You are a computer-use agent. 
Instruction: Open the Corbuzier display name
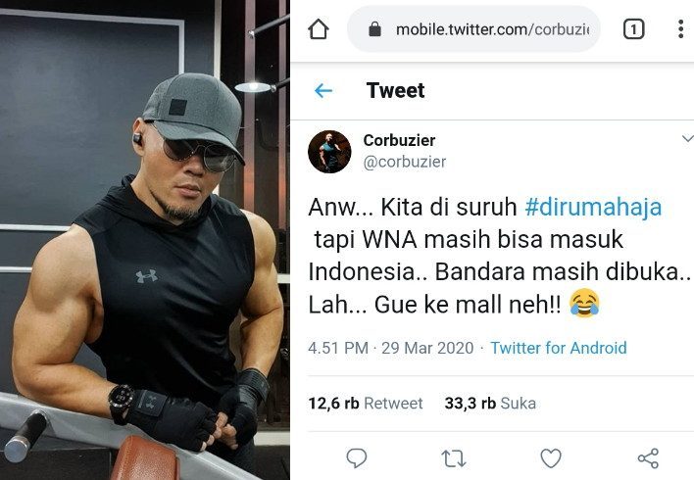pyautogui.click(x=399, y=140)
